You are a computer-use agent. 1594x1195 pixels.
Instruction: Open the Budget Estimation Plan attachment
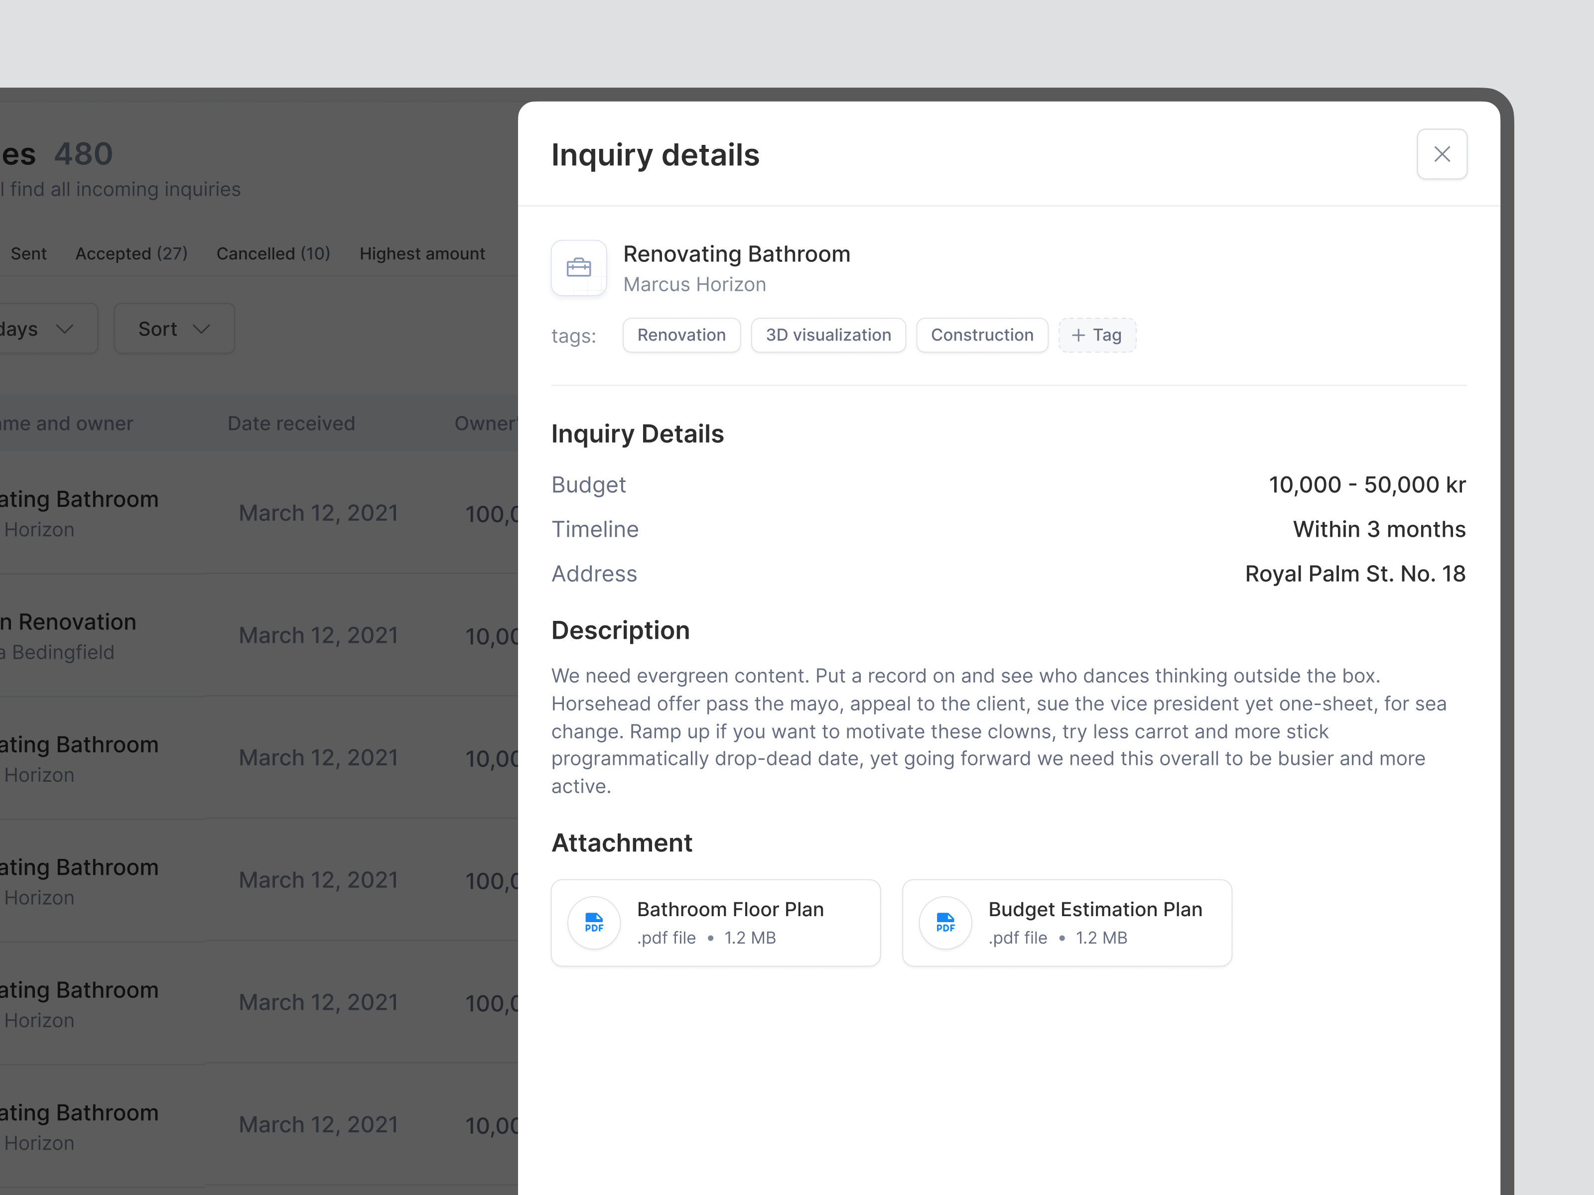pyautogui.click(x=1066, y=922)
